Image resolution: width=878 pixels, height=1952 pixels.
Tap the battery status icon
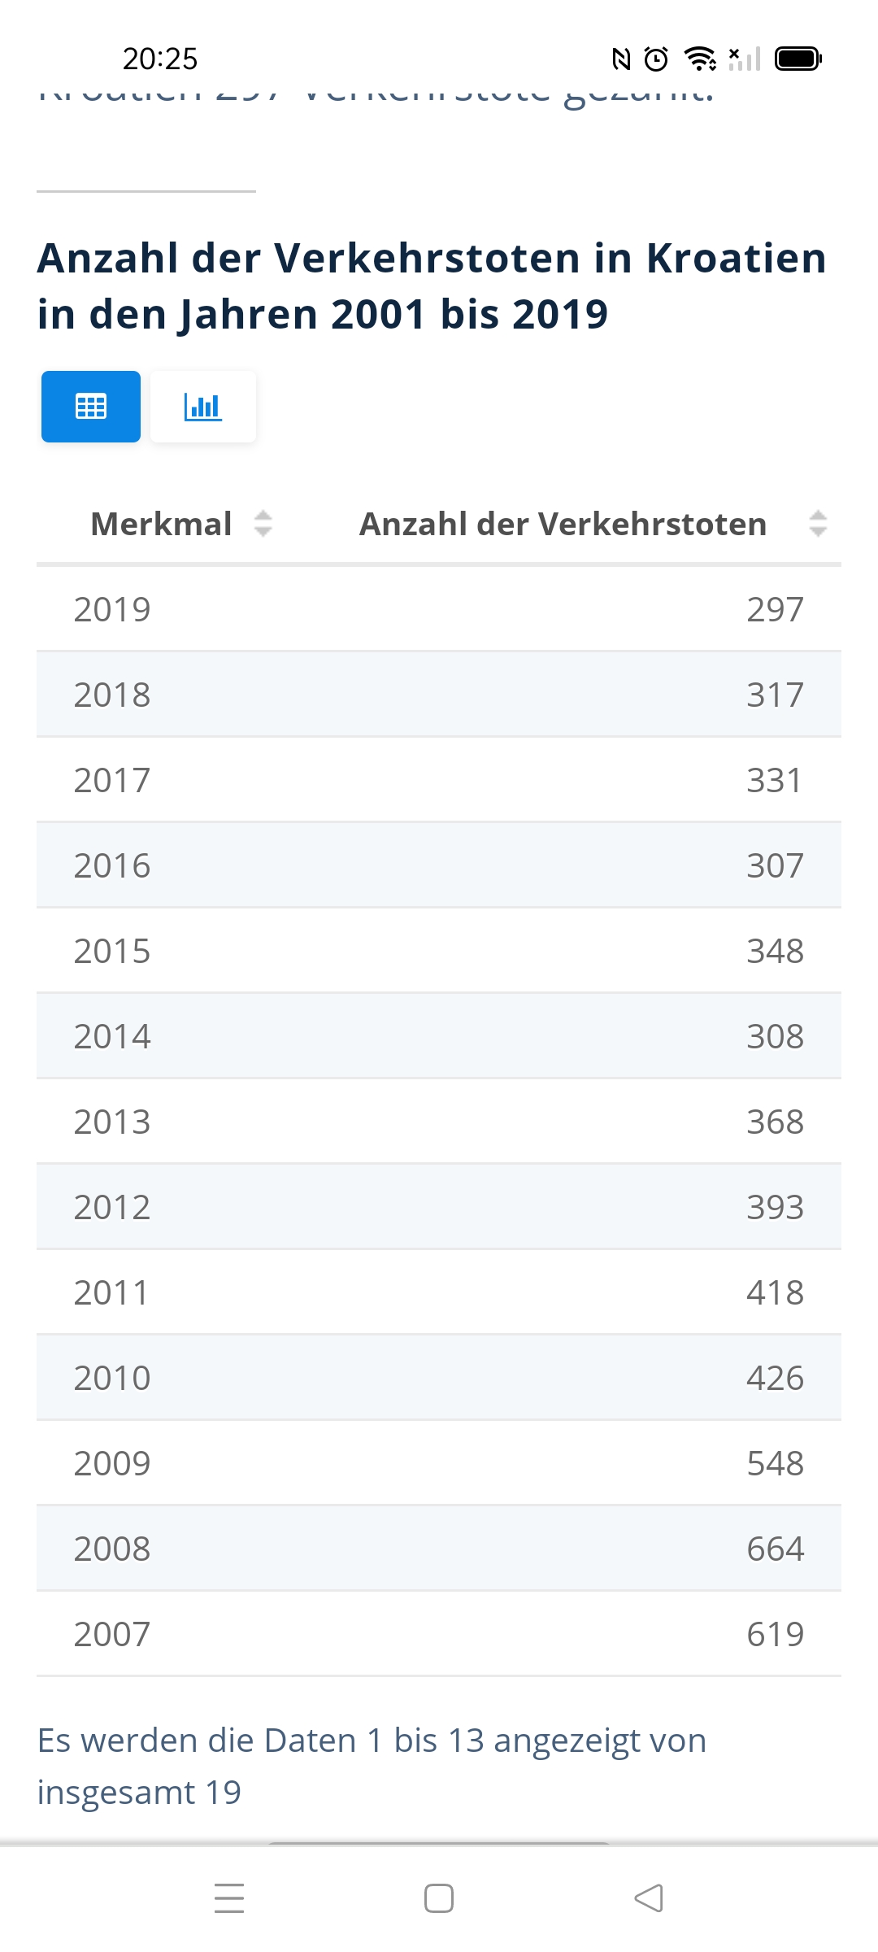(x=798, y=59)
